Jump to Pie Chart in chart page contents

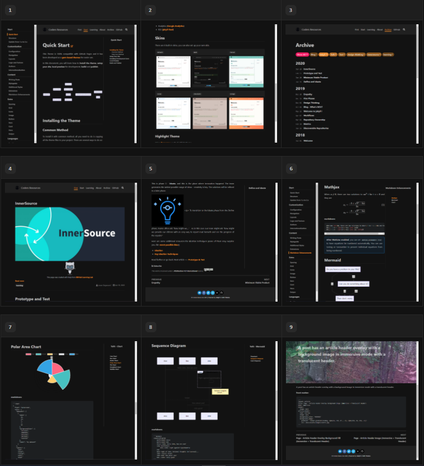[x=113, y=365]
